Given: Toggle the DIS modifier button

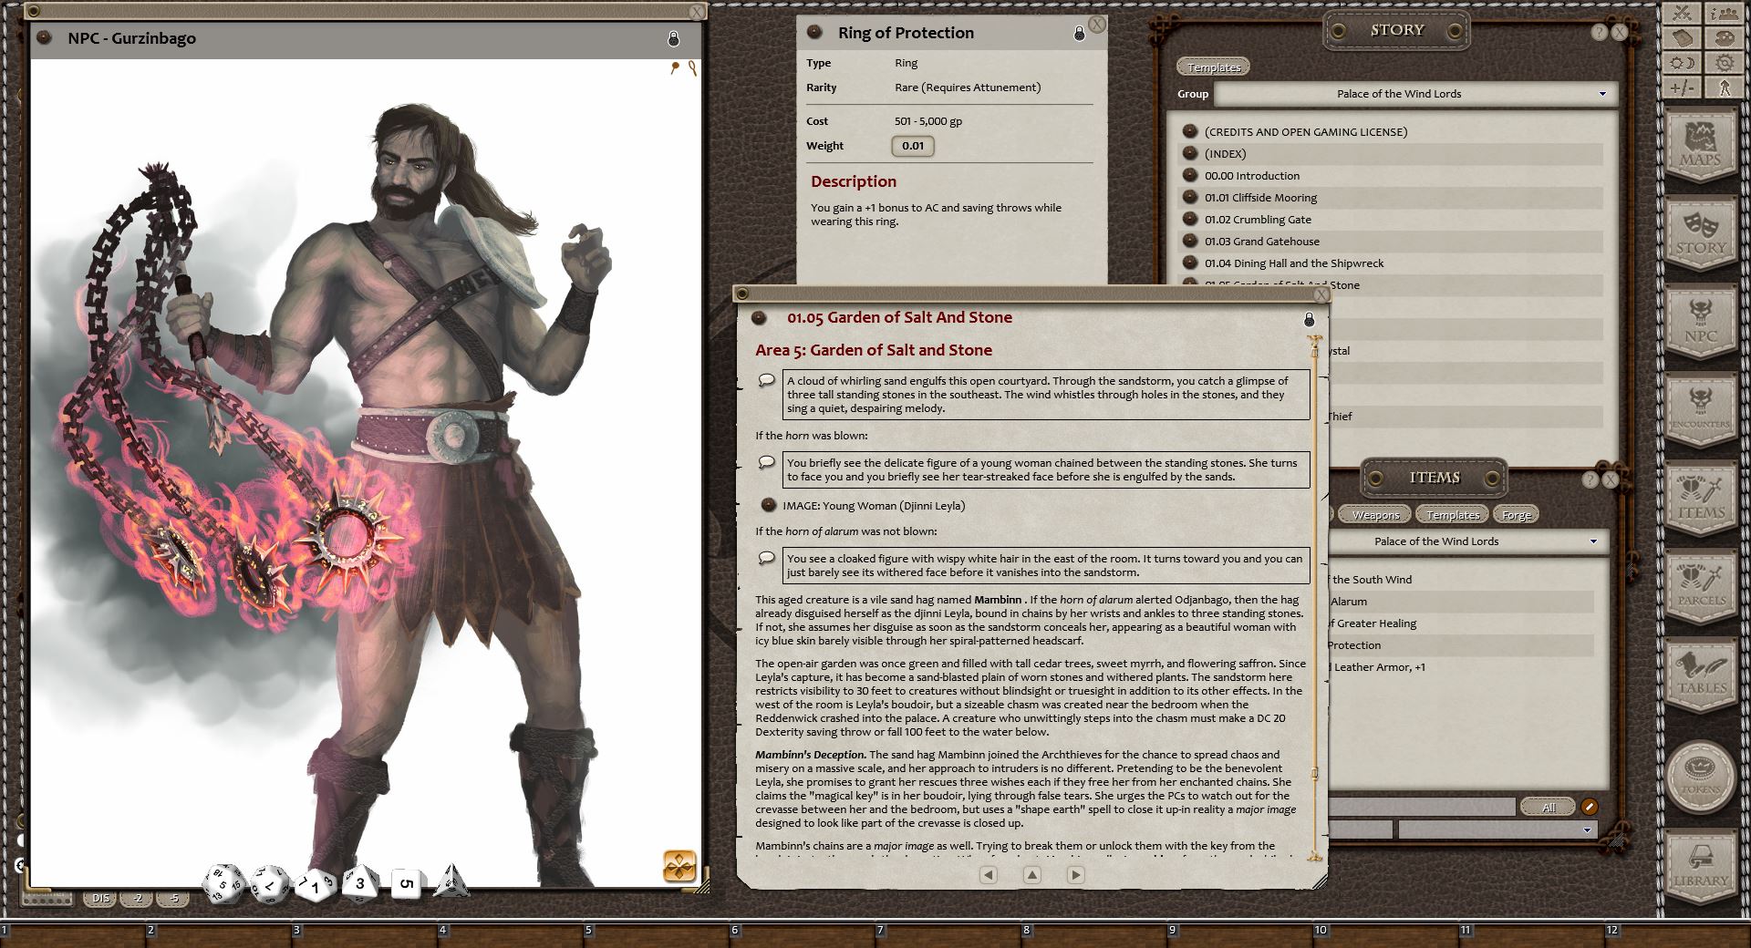Looking at the screenshot, I should (100, 898).
